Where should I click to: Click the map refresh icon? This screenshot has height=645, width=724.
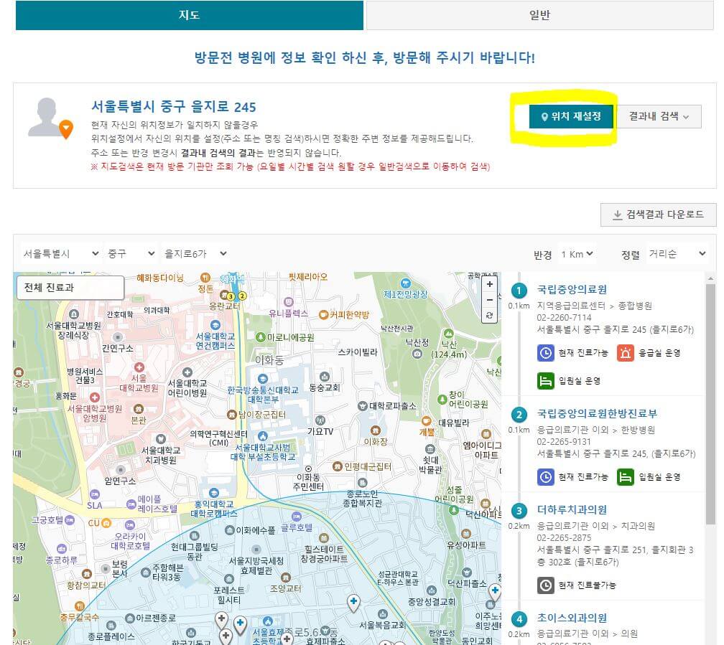click(x=489, y=316)
